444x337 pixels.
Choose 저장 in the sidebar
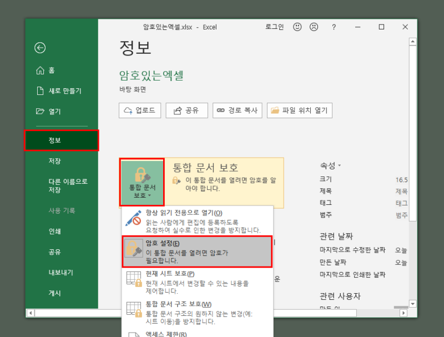click(x=62, y=161)
